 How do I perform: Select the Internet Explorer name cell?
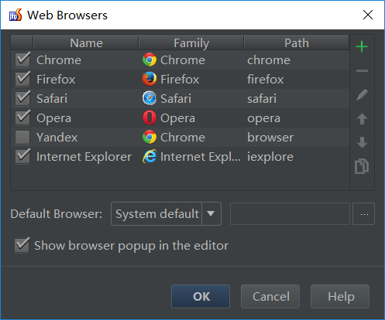[x=86, y=157]
